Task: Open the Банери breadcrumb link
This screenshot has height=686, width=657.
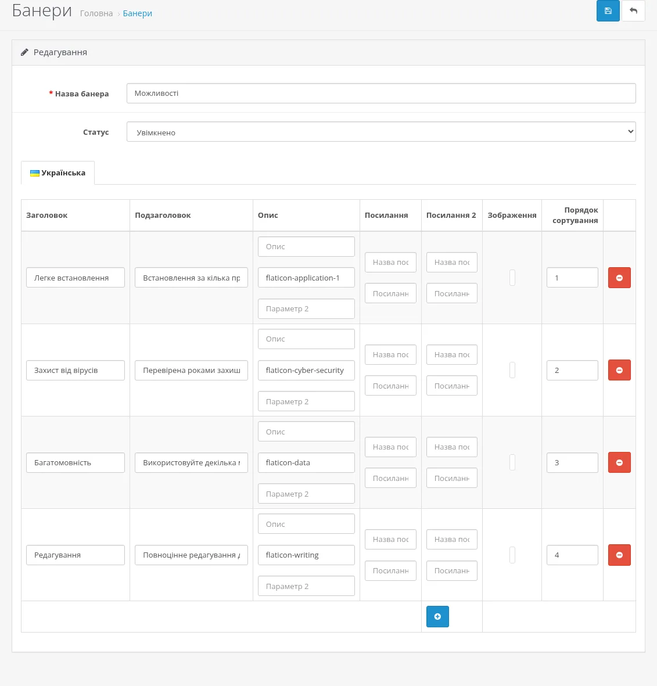Action: click(x=137, y=13)
